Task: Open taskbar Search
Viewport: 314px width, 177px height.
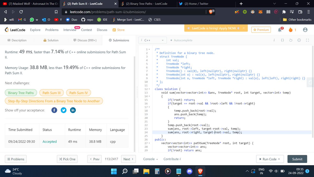Action: tap(125, 171)
